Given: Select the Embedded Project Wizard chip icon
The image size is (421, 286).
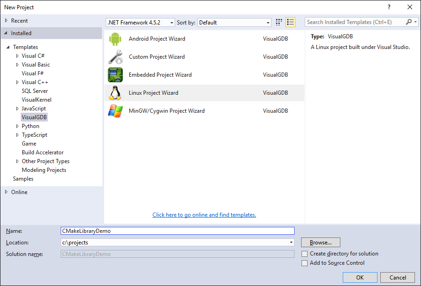Looking at the screenshot, I should [x=115, y=74].
